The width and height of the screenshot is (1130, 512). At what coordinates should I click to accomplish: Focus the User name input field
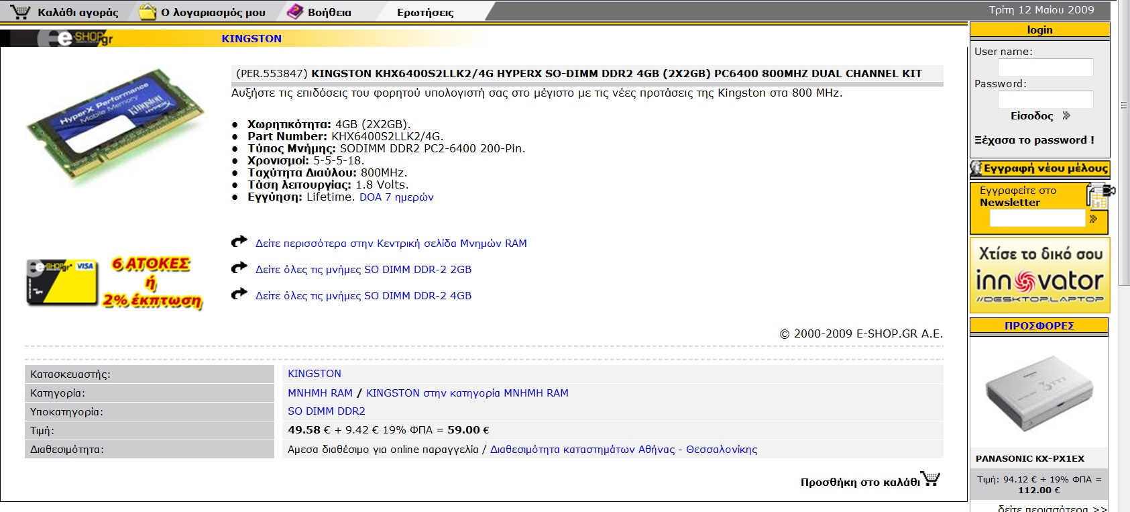1046,67
